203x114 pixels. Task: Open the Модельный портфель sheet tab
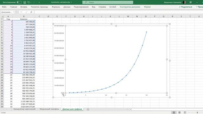[x=49, y=109]
